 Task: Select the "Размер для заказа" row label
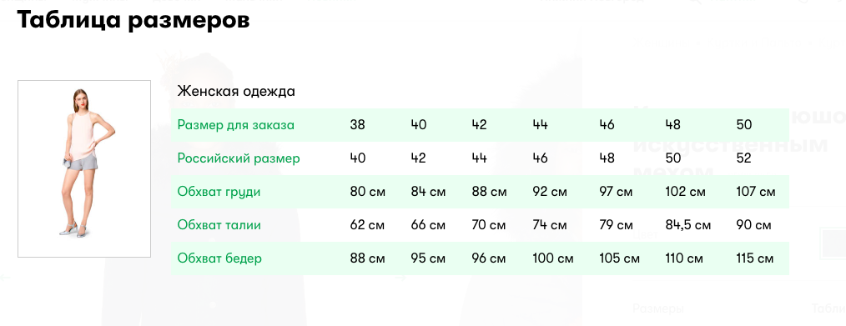coord(236,125)
